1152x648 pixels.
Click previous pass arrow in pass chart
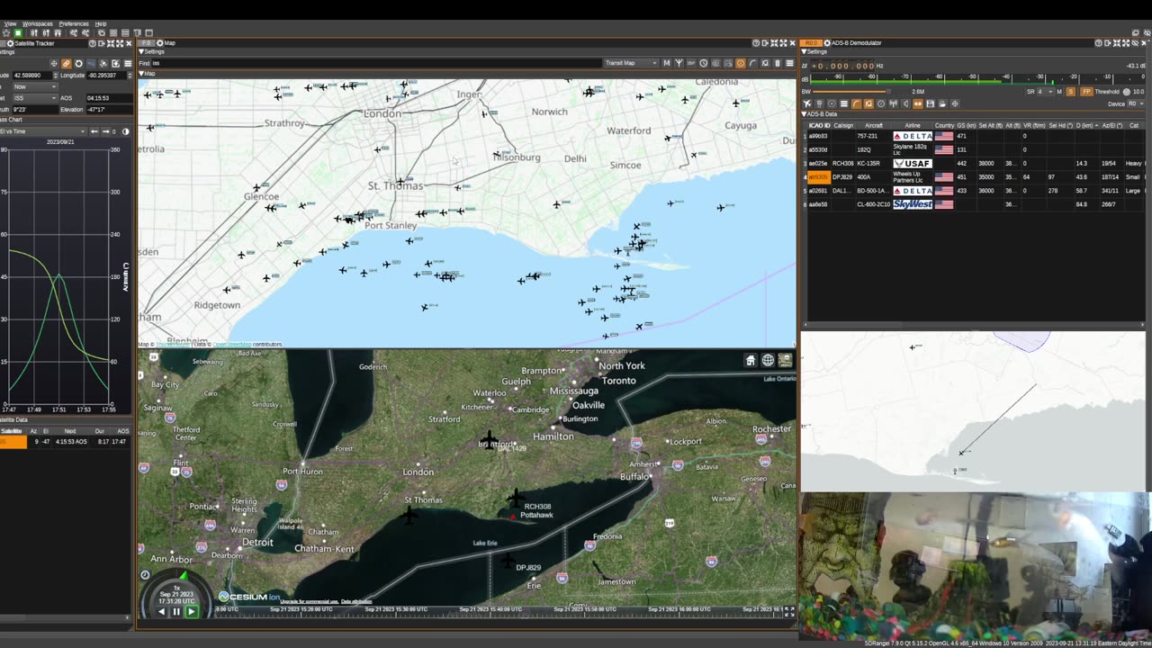(94, 131)
